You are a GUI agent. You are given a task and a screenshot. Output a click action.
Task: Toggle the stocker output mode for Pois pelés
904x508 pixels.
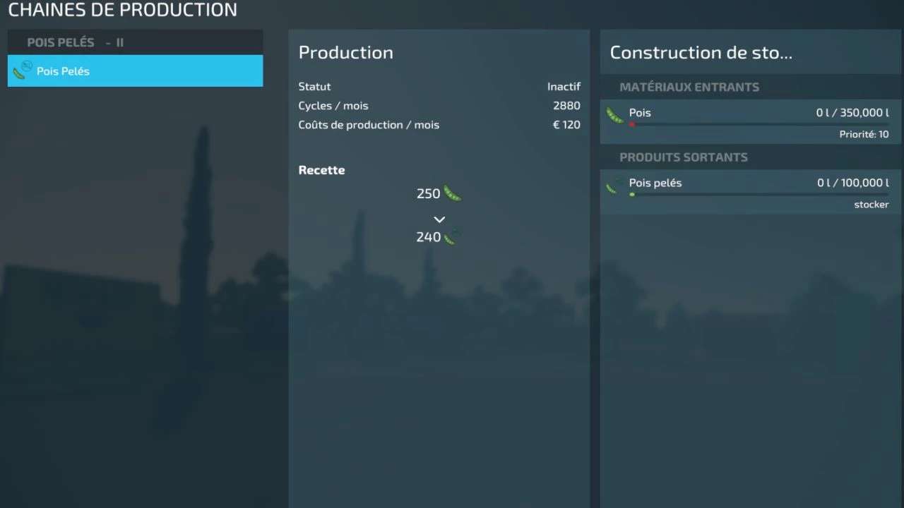pos(871,205)
